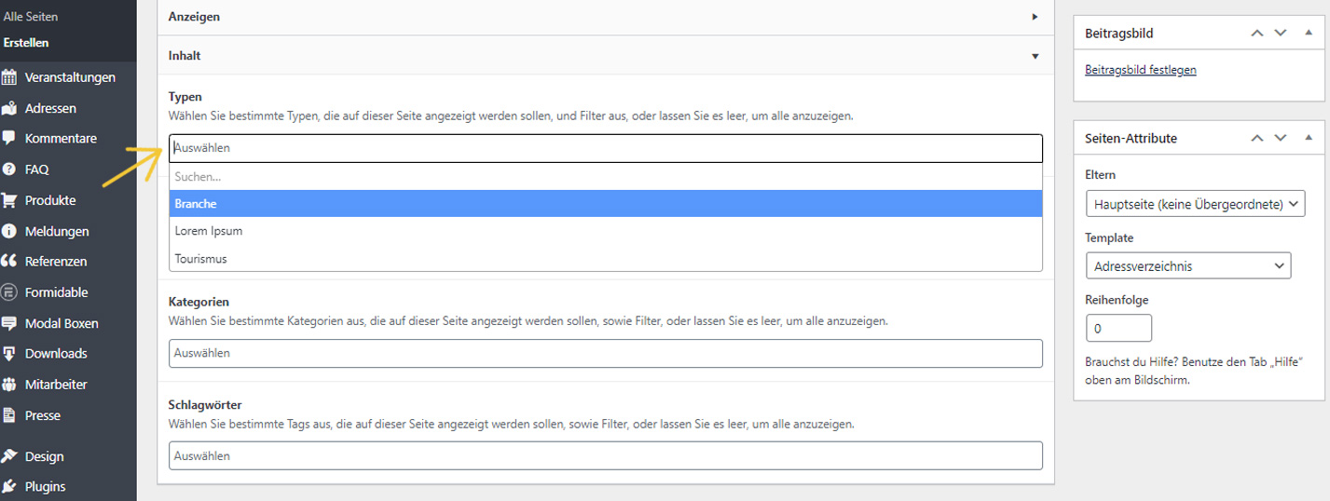Screen dimensions: 1330x501
Task: Click the Kategorien Auswählen field
Action: pos(605,353)
